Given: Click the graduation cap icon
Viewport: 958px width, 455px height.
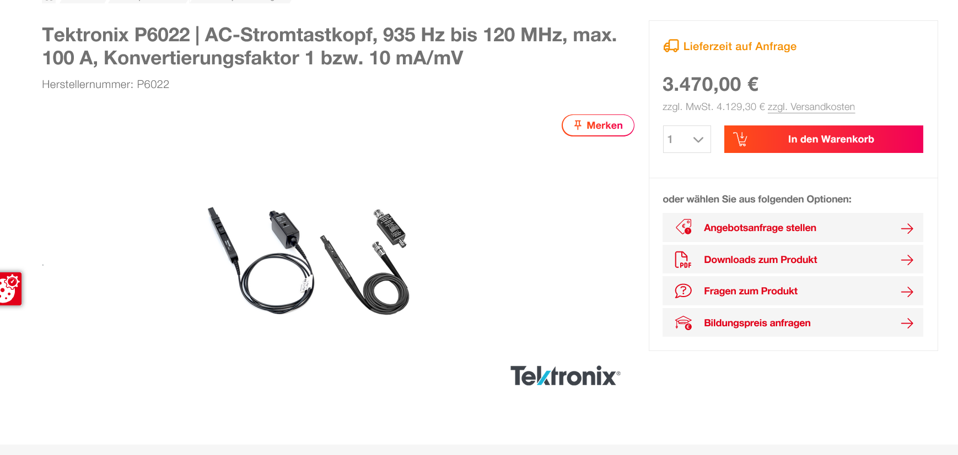Looking at the screenshot, I should [x=683, y=323].
